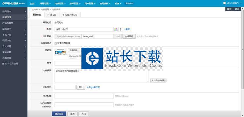Click the 网站前台 button in top bar
Screen dimensions: 244x117
pyautogui.click(x=129, y=3)
